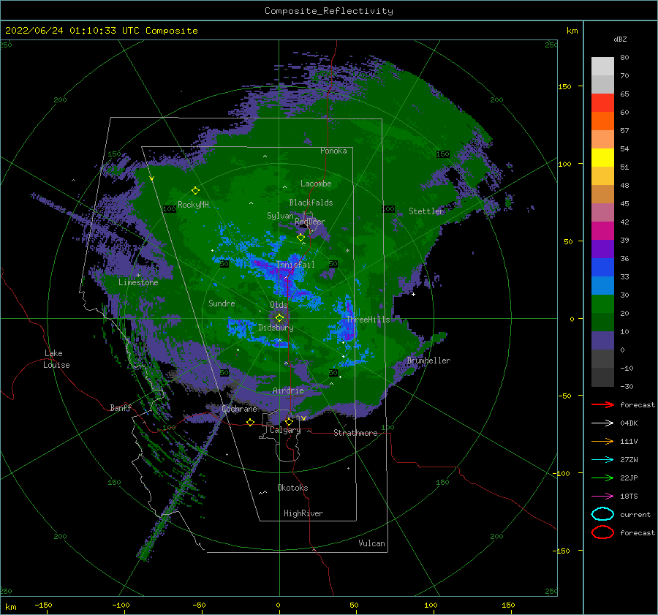The width and height of the screenshot is (658, 615).
Task: Pick the bright green 30-20 dBZ swatch
Action: click(602, 303)
